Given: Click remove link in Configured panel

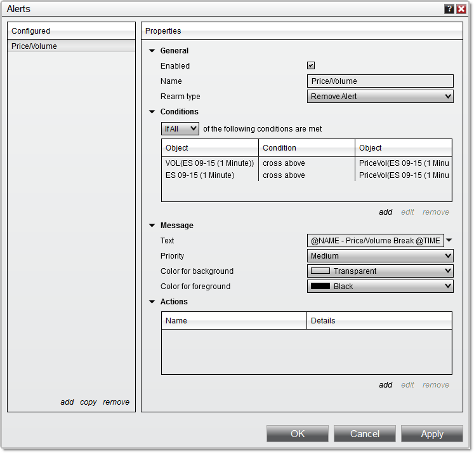Looking at the screenshot, I should pos(116,402).
